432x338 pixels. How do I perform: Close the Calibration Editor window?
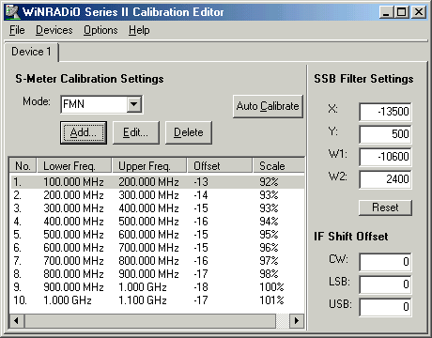tap(419, 12)
